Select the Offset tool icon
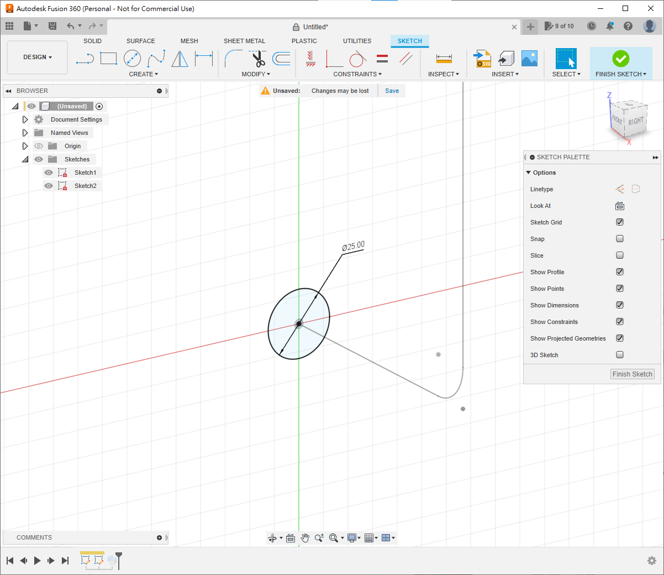This screenshot has width=664, height=575. coord(281,58)
